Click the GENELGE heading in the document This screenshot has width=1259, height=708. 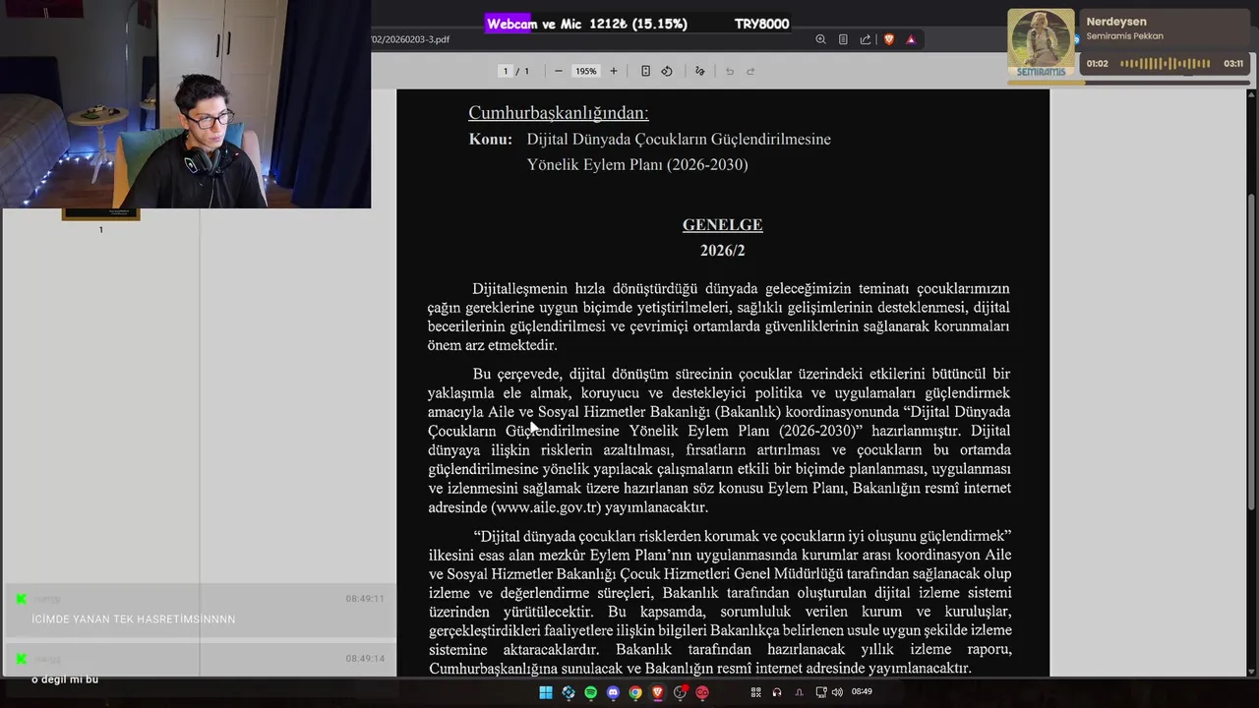click(x=723, y=225)
